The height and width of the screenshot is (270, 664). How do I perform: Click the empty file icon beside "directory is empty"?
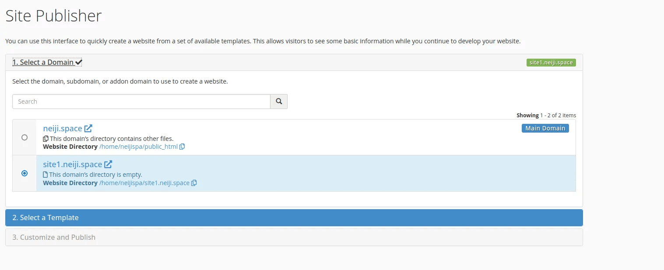point(46,175)
